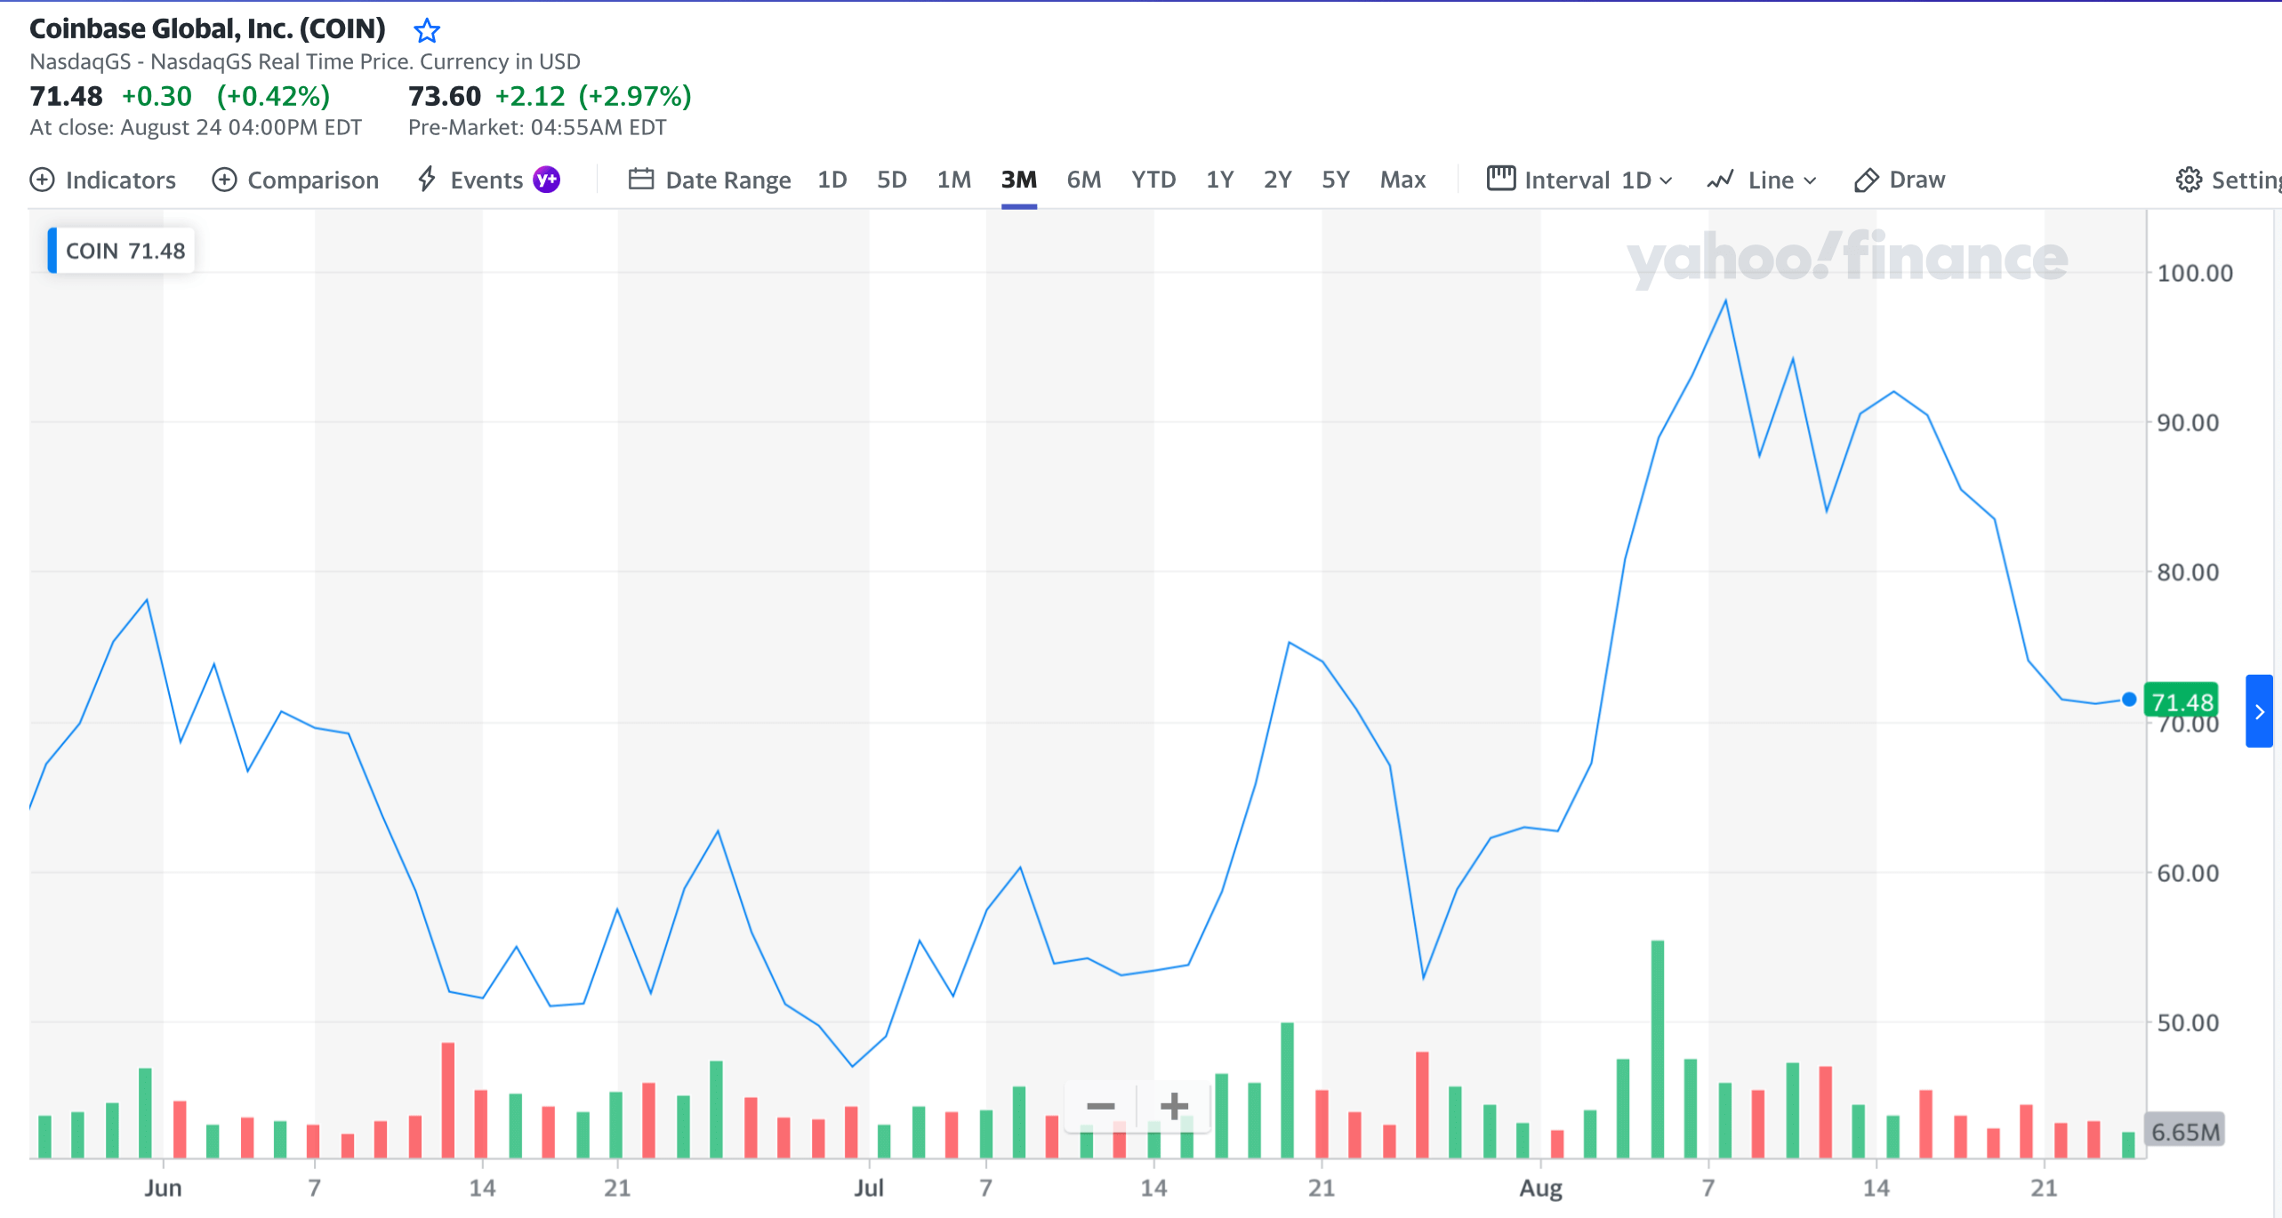Click the Comparison plus circle icon
This screenshot has width=2282, height=1218.
[224, 180]
